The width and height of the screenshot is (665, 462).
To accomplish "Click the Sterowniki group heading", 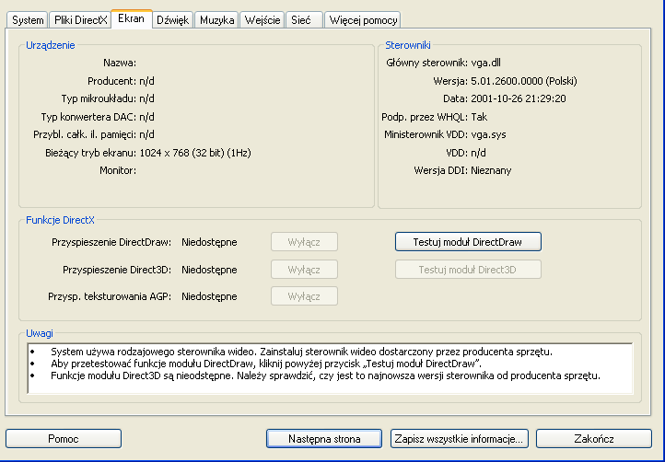I will [408, 45].
